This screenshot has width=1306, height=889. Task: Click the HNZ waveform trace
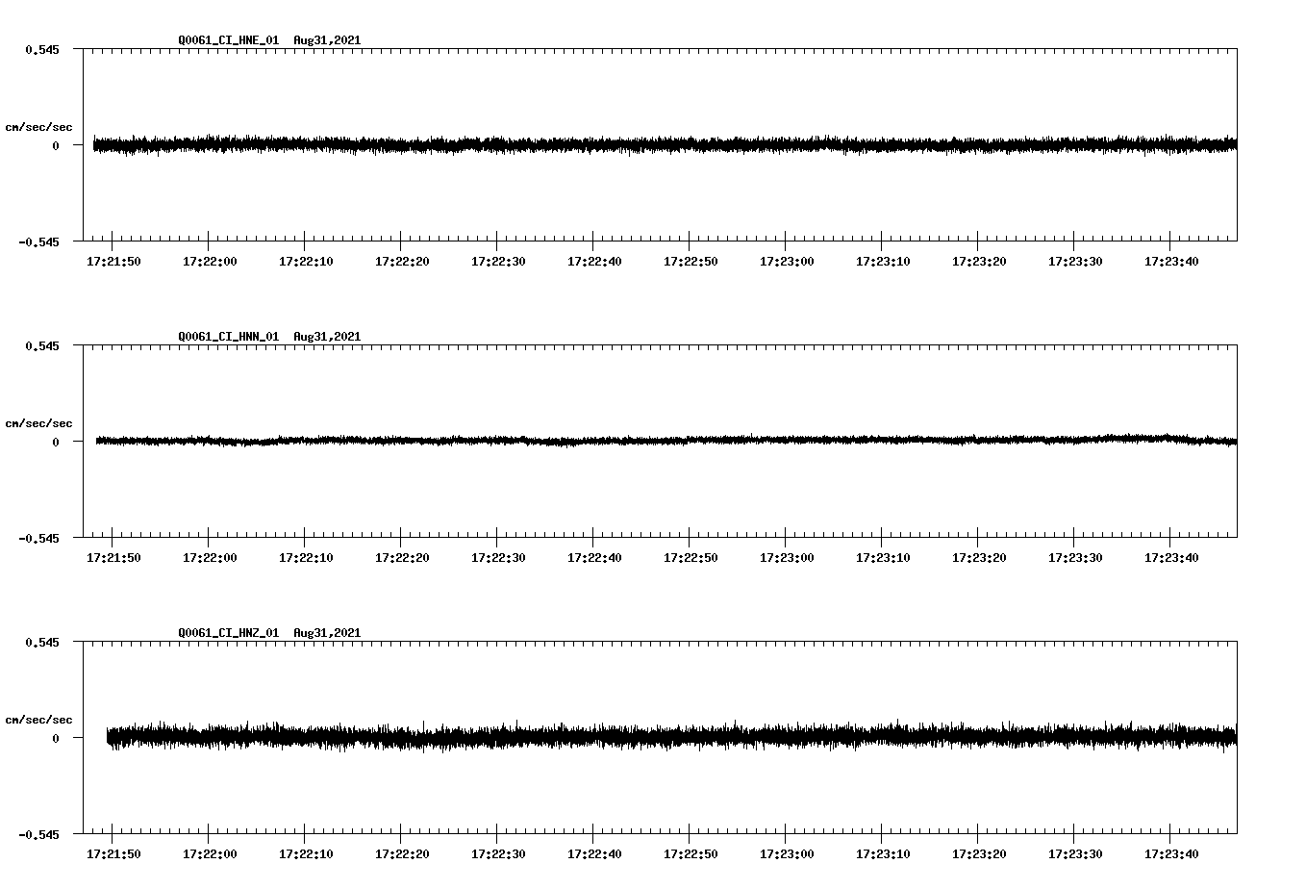tap(671, 737)
